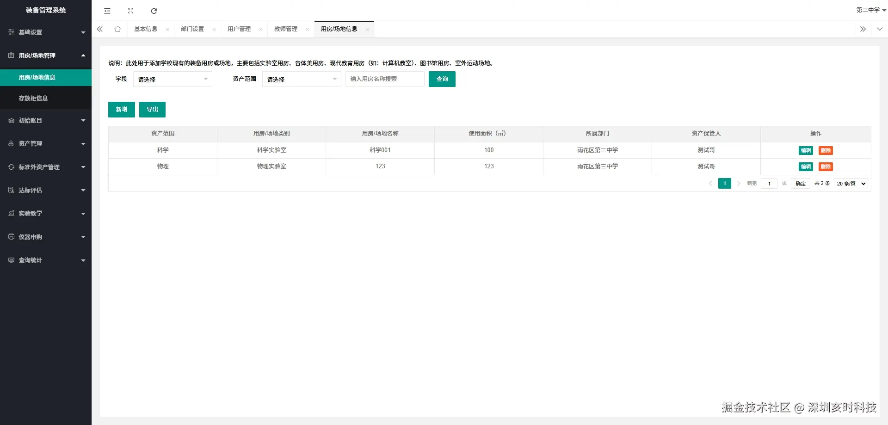This screenshot has height=425, width=888.
Task: Expand the 查询统计 sidebar menu
Action: [x=46, y=260]
